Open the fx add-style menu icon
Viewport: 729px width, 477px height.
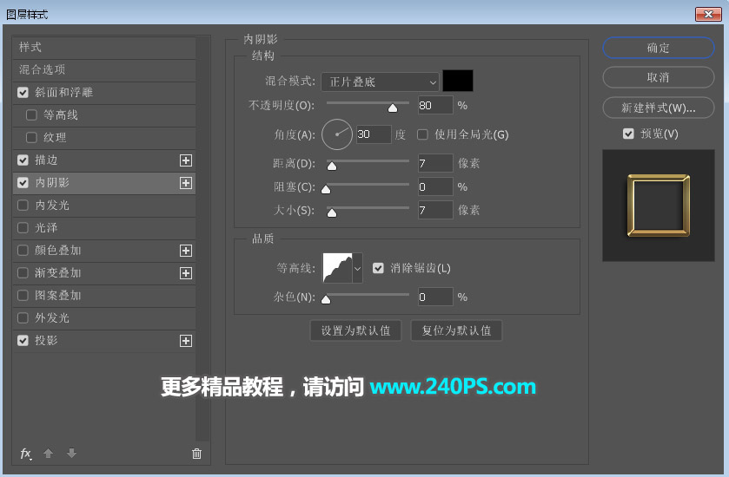(x=26, y=454)
